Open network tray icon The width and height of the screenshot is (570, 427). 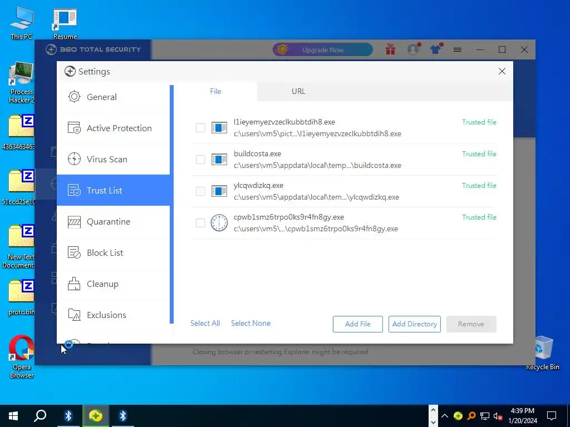485,416
